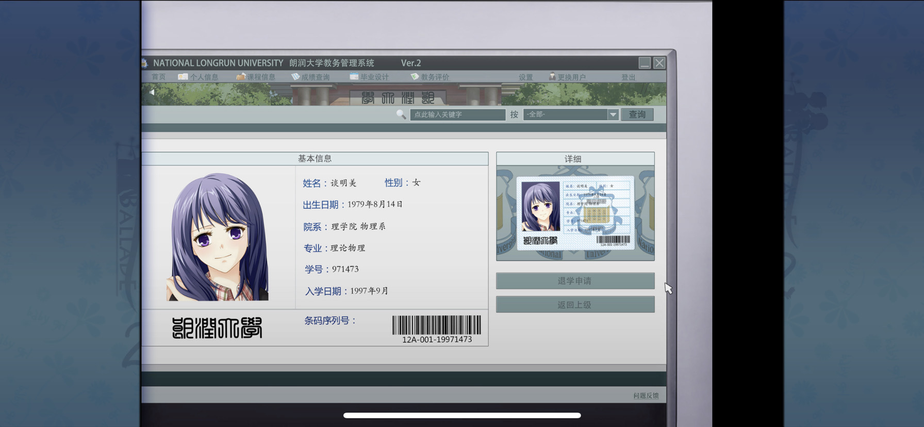Screen dimensions: 924x427
Task: Tap the magnifier search icon
Action: point(401,114)
